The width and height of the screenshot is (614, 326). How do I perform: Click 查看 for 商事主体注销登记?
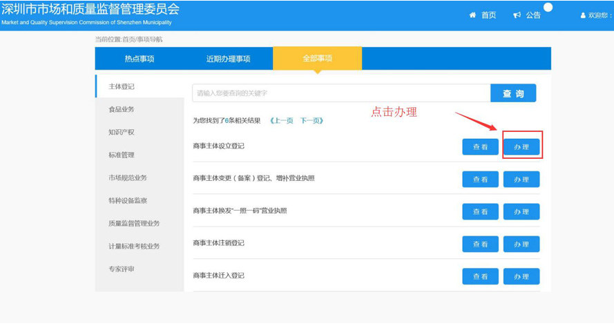pyautogui.click(x=480, y=245)
